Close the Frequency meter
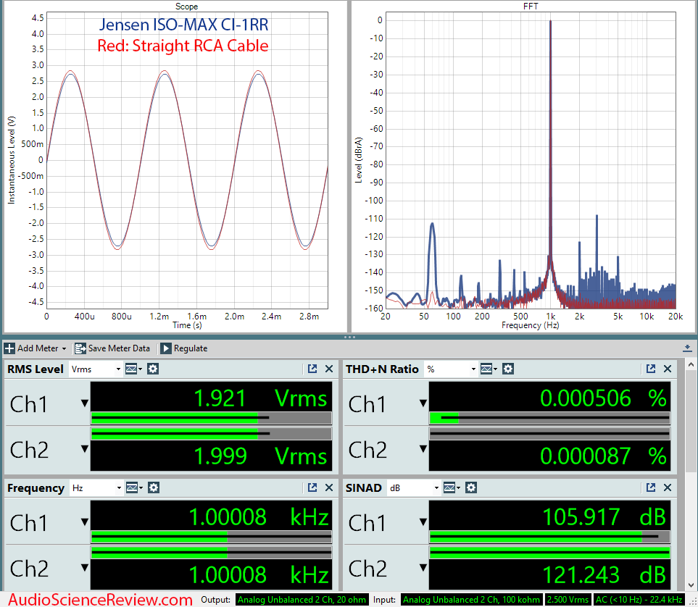 pos(329,487)
